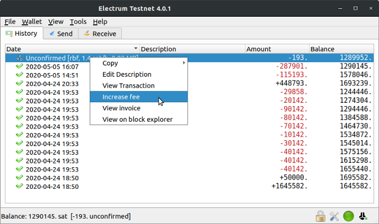This screenshot has width=379, height=224.
Task: Click the seed icon in status bar
Action: 363,216
